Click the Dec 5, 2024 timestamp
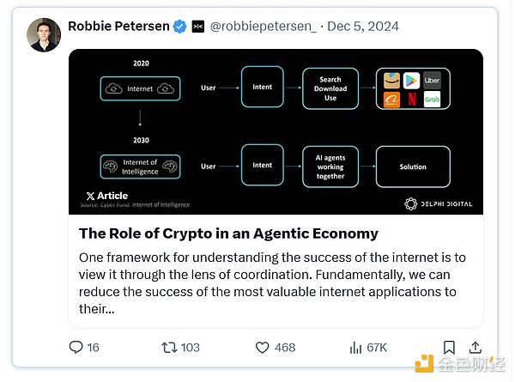 (364, 27)
